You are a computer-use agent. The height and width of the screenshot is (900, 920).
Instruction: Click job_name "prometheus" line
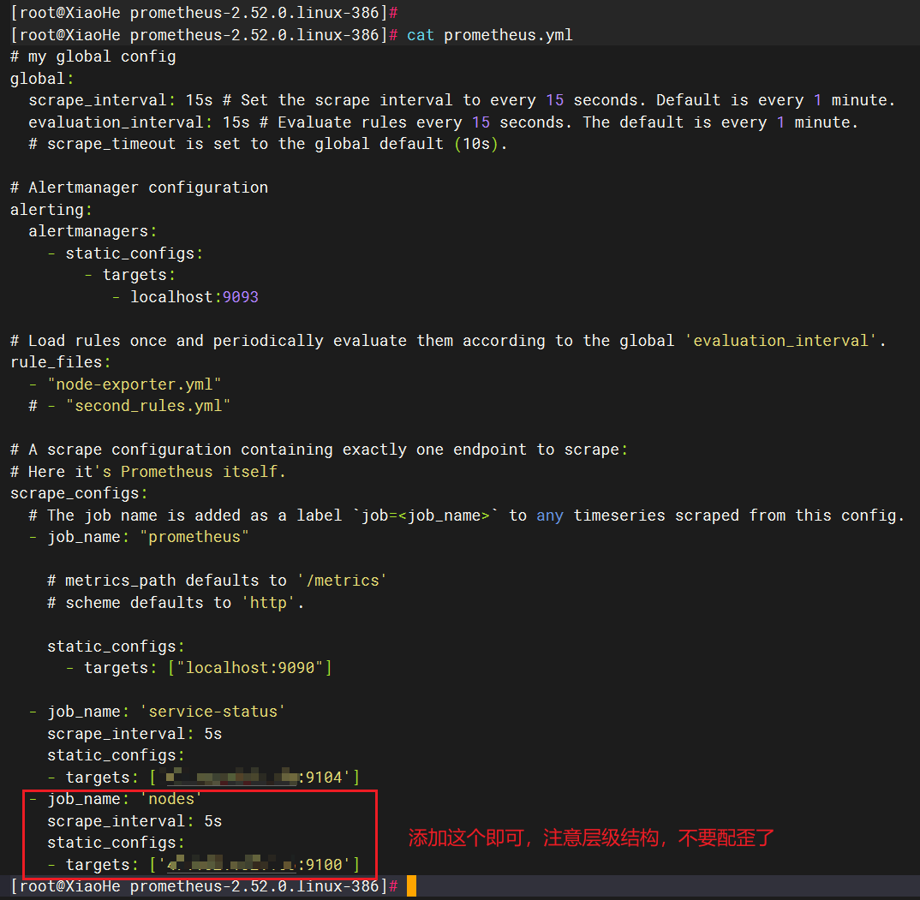(139, 537)
